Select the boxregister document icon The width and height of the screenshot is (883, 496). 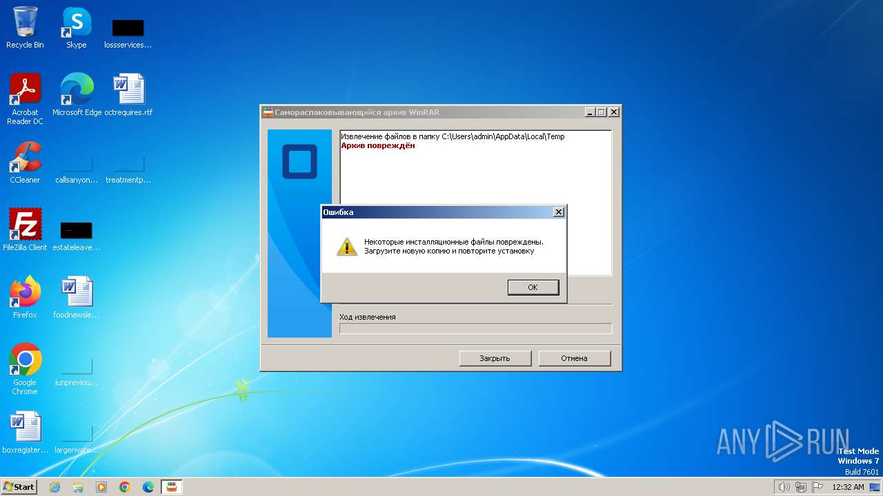pyautogui.click(x=25, y=433)
